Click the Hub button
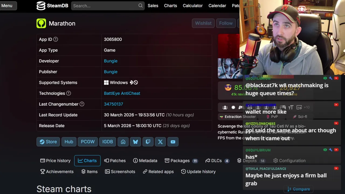 (69, 142)
